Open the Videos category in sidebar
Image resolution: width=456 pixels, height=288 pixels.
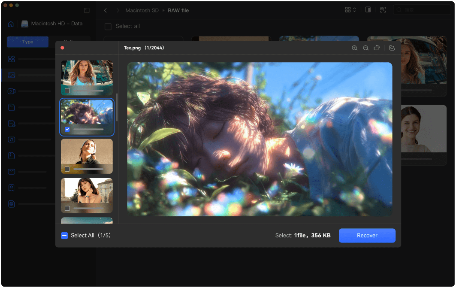pyautogui.click(x=12, y=91)
